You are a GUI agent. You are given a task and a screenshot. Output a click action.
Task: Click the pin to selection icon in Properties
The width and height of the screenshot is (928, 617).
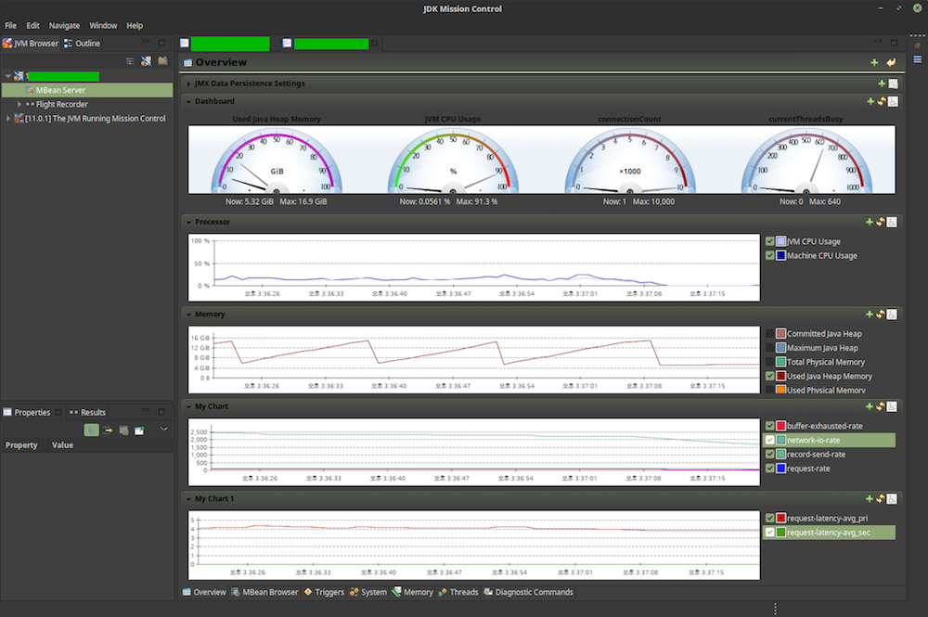[139, 431]
